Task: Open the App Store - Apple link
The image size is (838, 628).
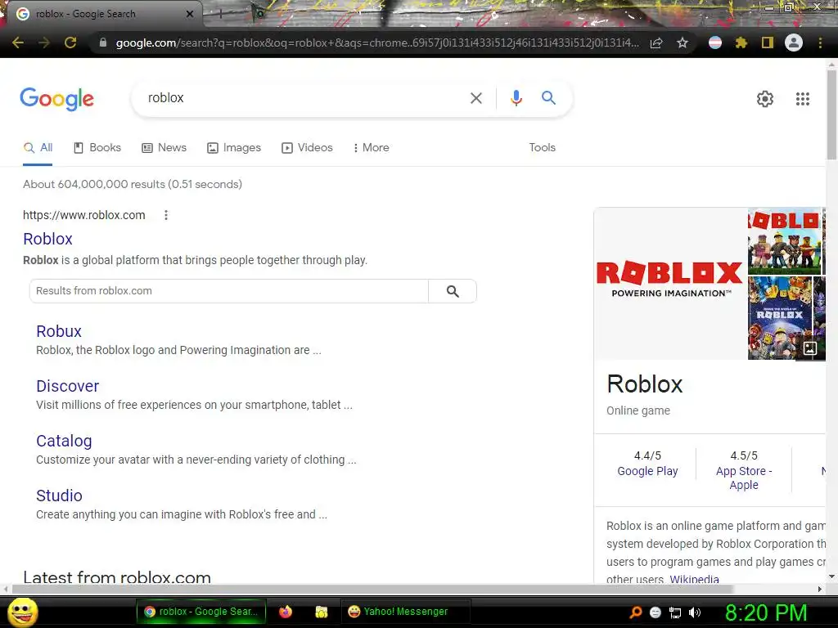Action: [744, 478]
